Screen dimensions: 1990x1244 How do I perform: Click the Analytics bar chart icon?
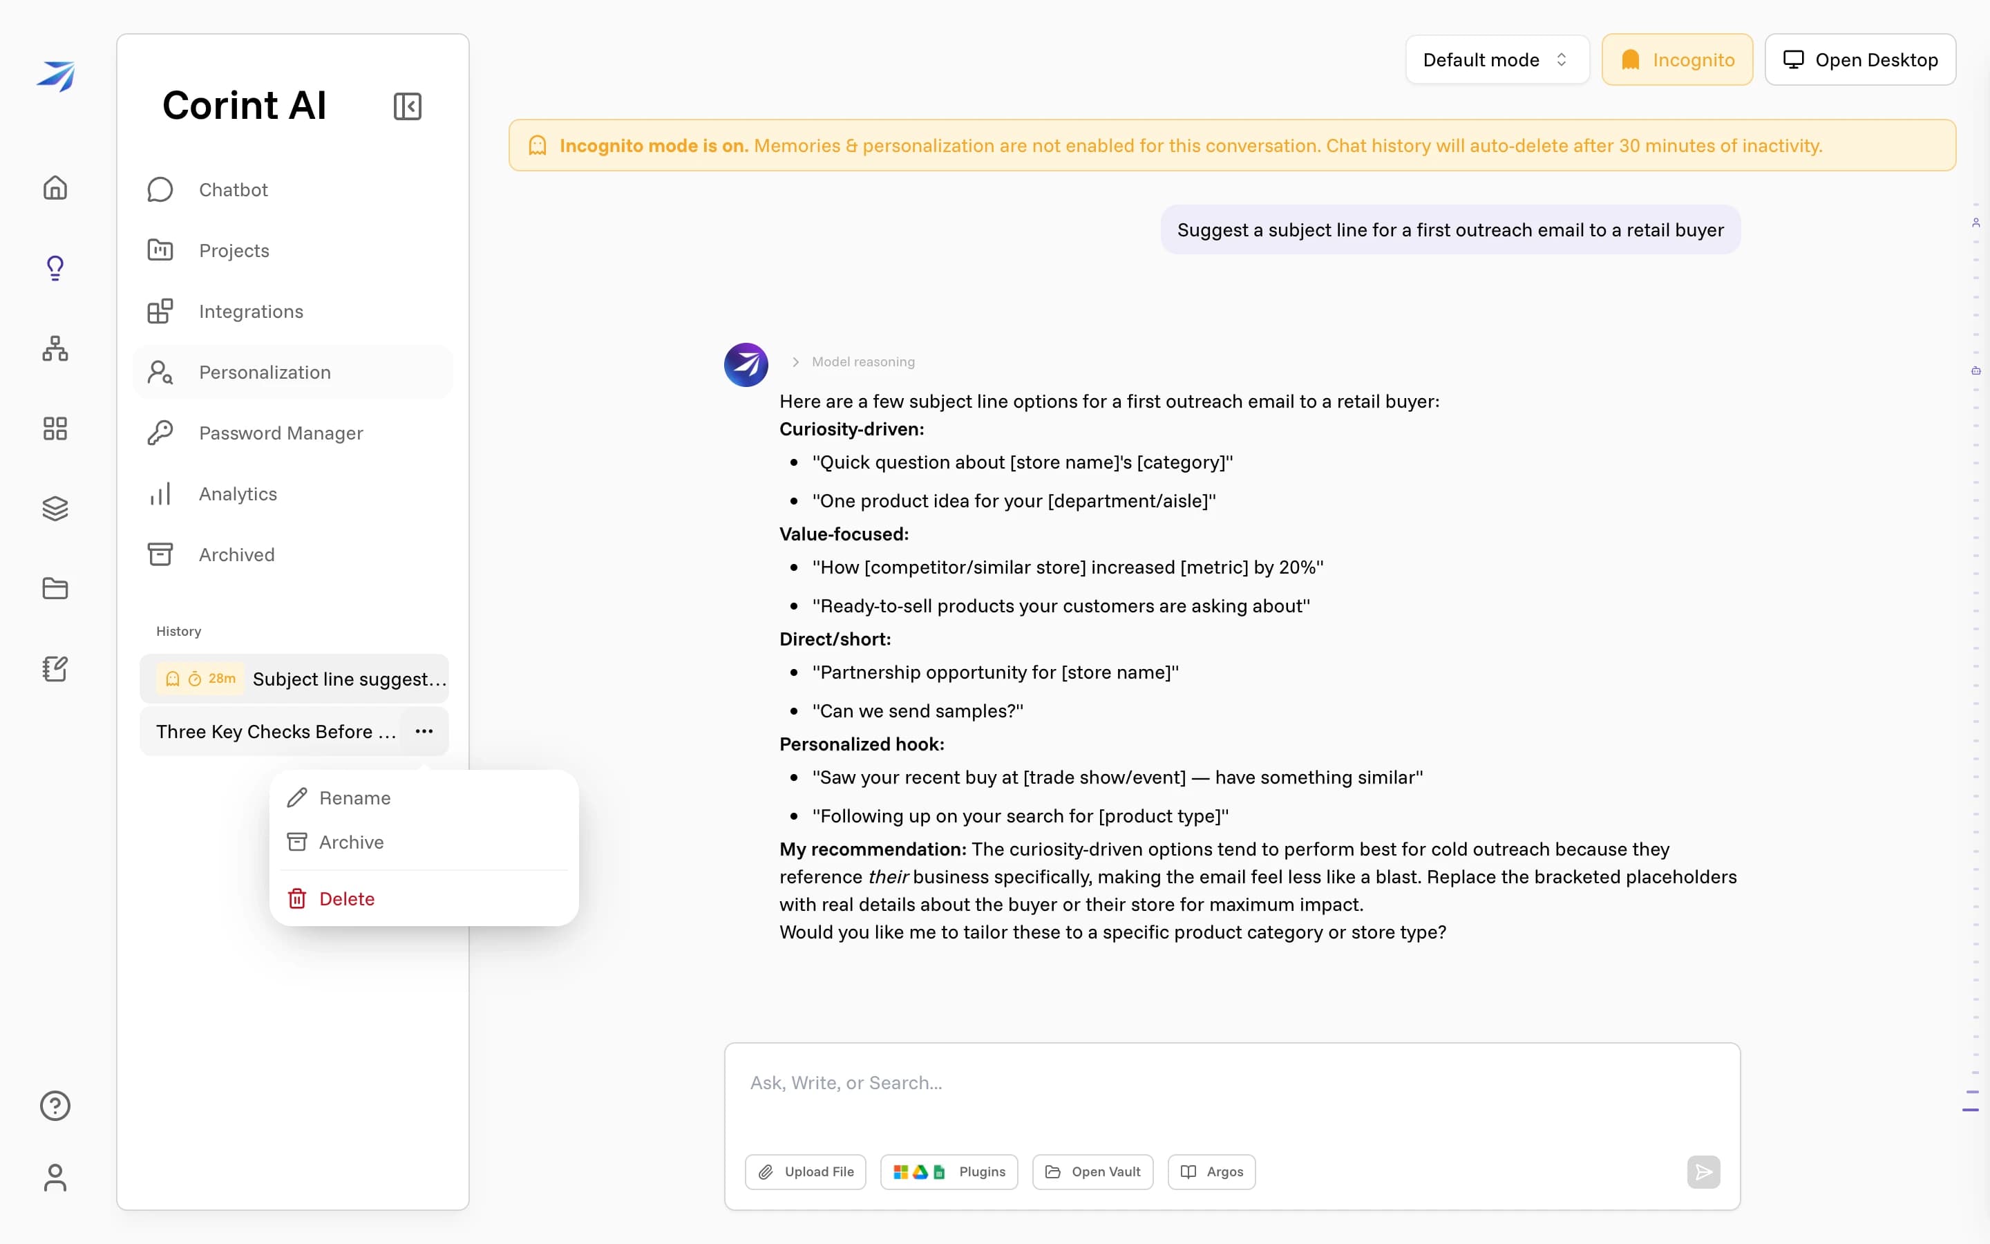tap(160, 493)
